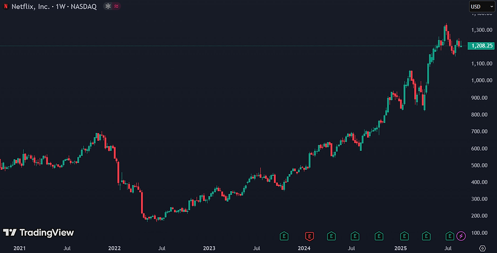The height and width of the screenshot is (253, 497).
Task: Click the asterisk indicator icon beside NASDAQ
Action: [x=108, y=6]
